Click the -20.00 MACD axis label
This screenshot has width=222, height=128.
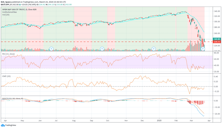coord(217,114)
